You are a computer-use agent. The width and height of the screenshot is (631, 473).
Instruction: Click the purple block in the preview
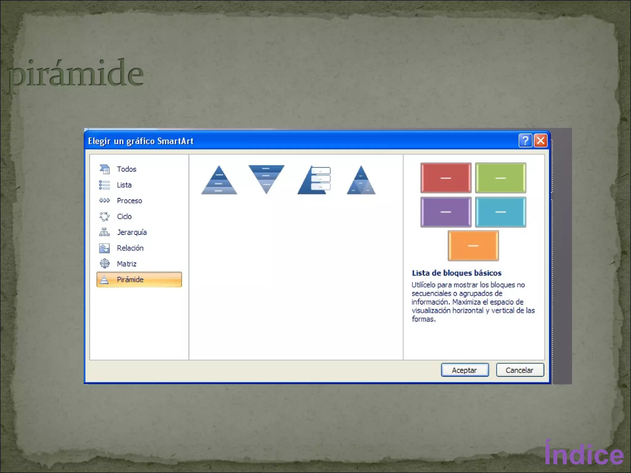click(x=446, y=212)
